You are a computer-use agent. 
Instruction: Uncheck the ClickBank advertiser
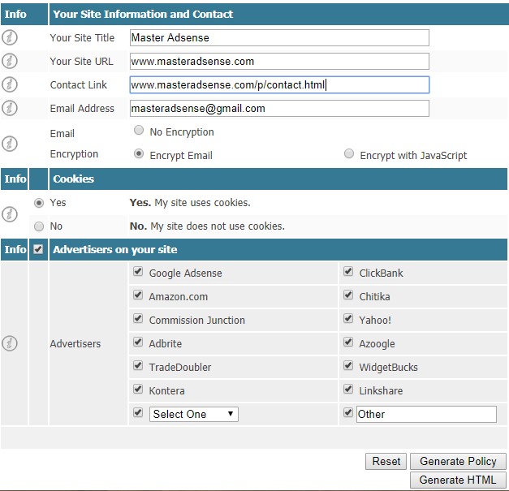point(348,271)
